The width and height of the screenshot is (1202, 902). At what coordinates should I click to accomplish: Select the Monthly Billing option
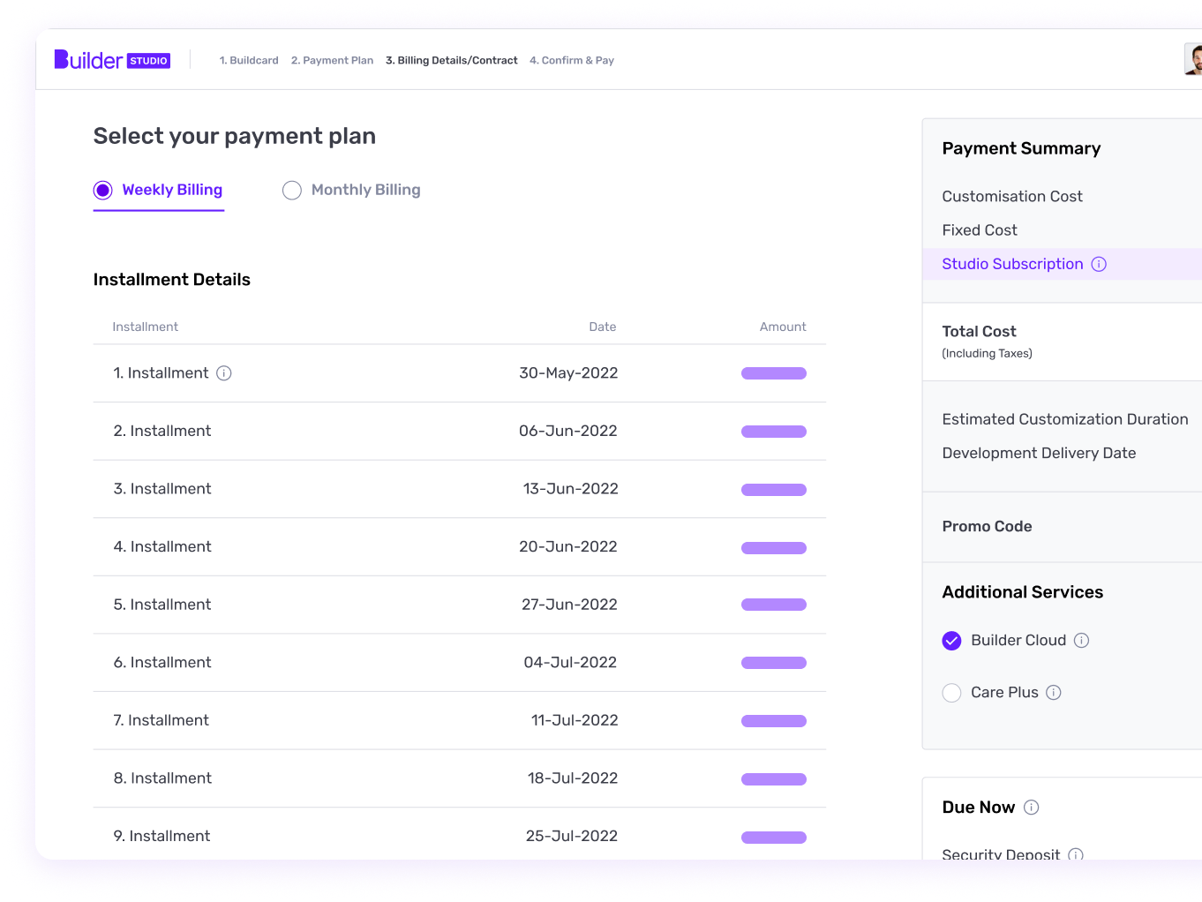[292, 190]
